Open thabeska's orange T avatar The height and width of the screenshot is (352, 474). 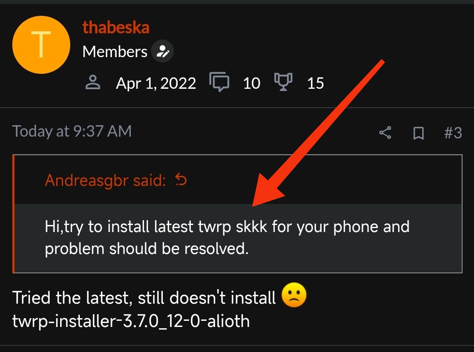click(41, 45)
